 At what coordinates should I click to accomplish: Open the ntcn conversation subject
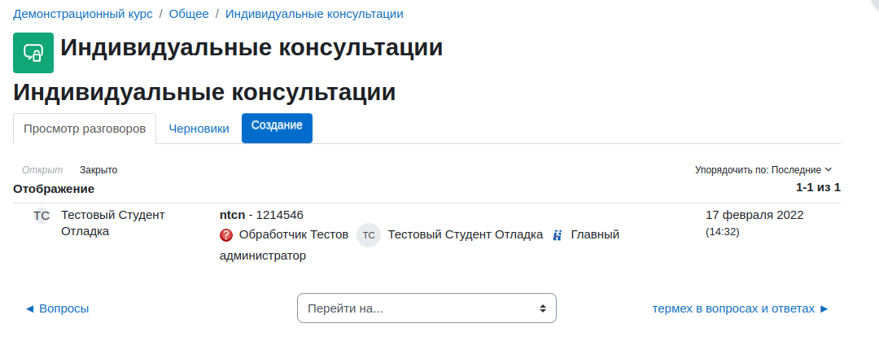click(x=232, y=215)
